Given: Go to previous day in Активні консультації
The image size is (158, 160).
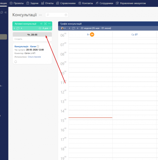Looking at the screenshot, I should coord(14,28).
